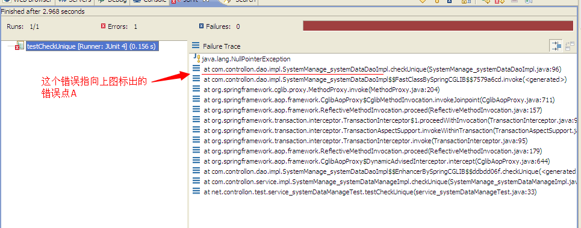Viewport: 581px width, 228px height.
Task: Select the java.lang.NullPointerException trace line
Action: coord(246,59)
